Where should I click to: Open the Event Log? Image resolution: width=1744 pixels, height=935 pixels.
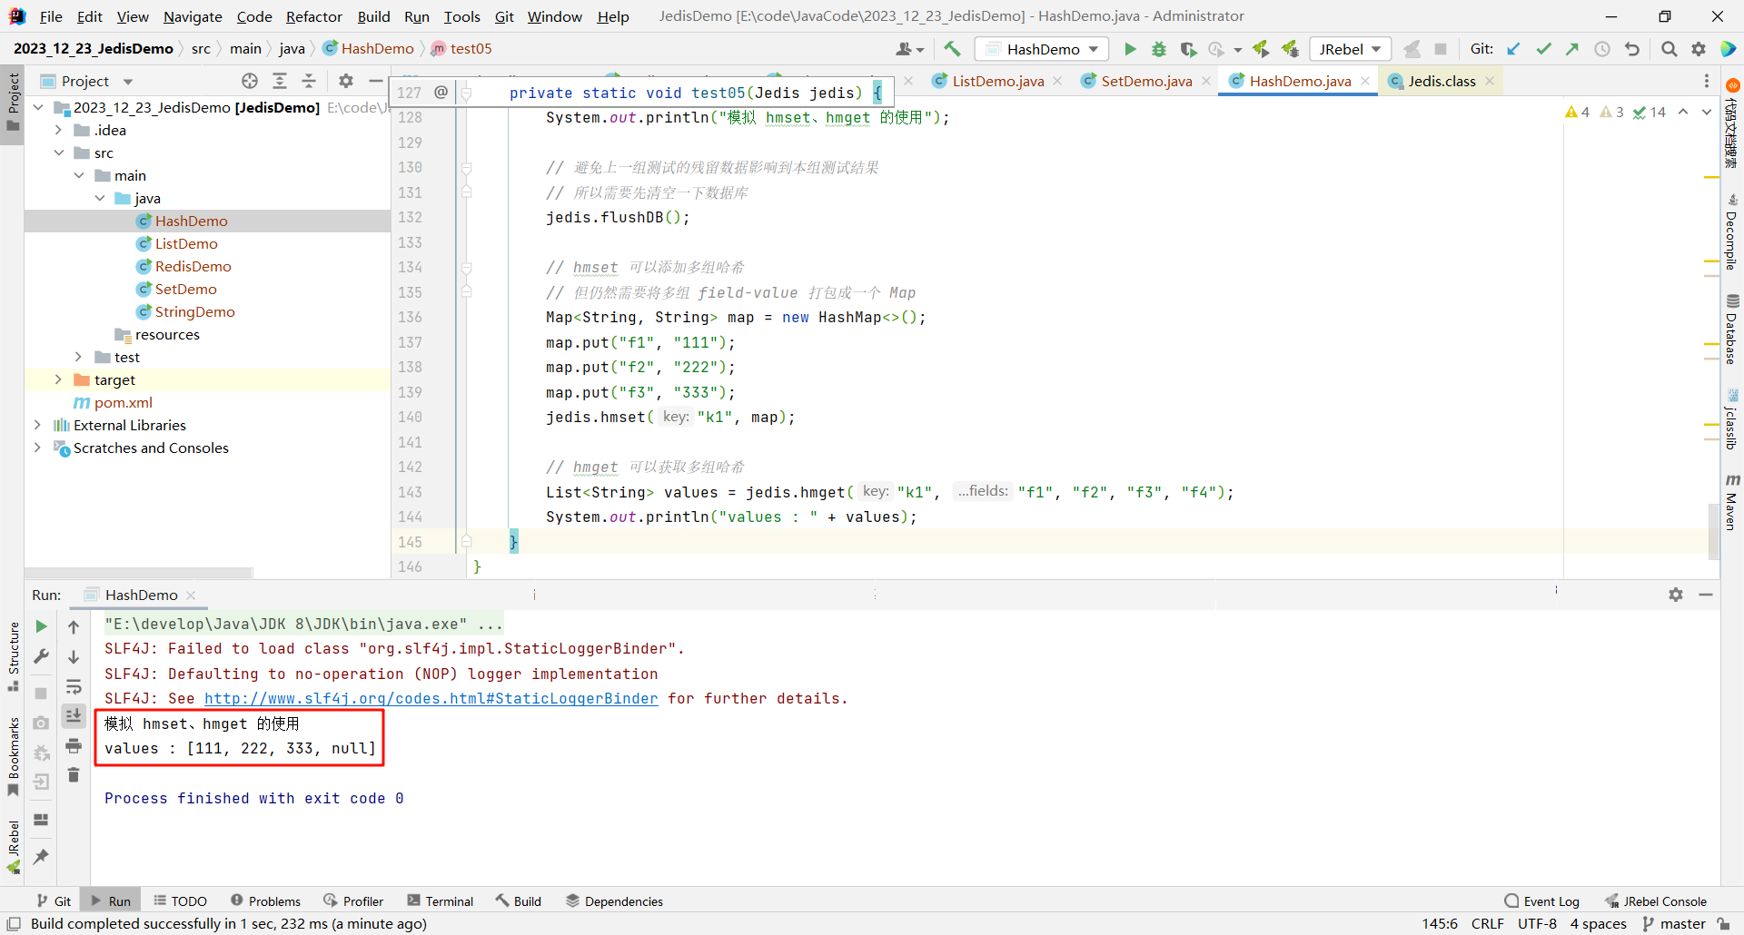point(1542,901)
